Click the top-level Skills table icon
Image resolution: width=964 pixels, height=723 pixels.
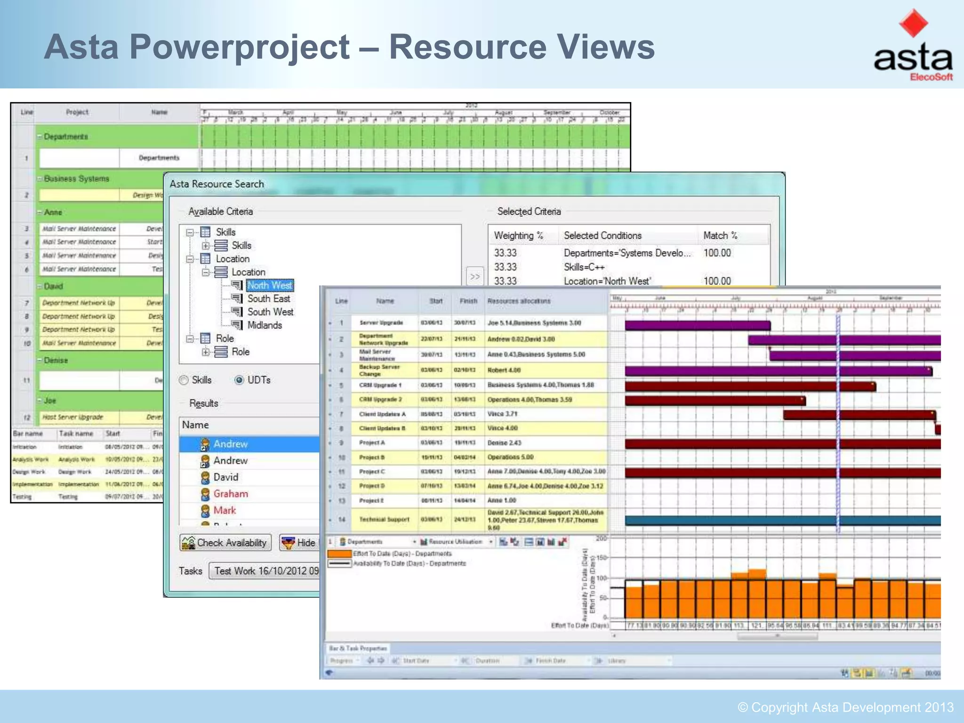point(205,232)
